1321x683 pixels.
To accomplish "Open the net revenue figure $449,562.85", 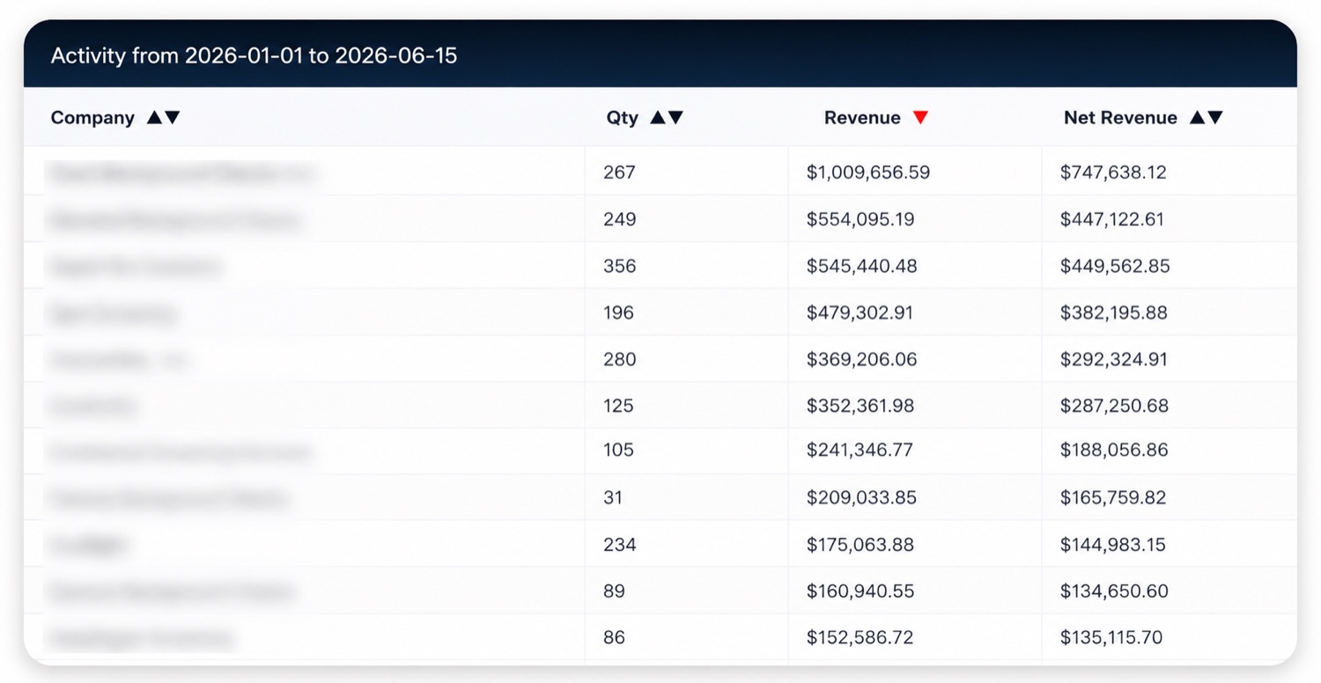I will 1115,266.
